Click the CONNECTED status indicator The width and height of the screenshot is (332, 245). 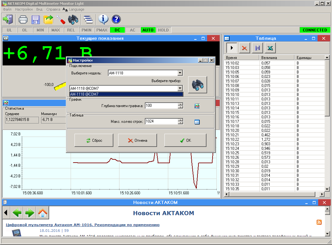(x=315, y=30)
